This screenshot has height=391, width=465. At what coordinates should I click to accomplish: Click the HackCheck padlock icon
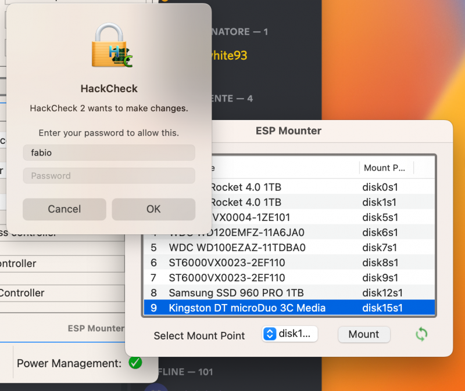point(110,46)
